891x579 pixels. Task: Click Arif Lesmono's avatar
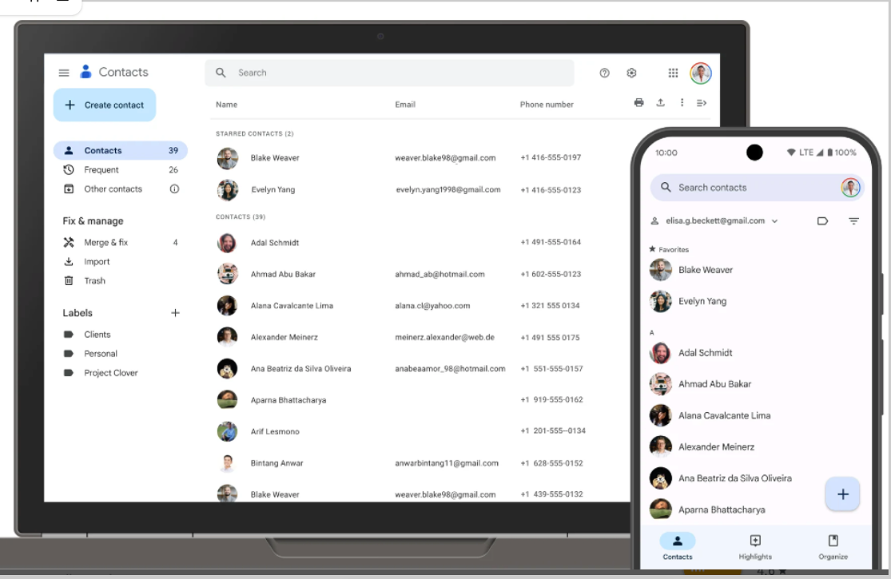tap(227, 431)
